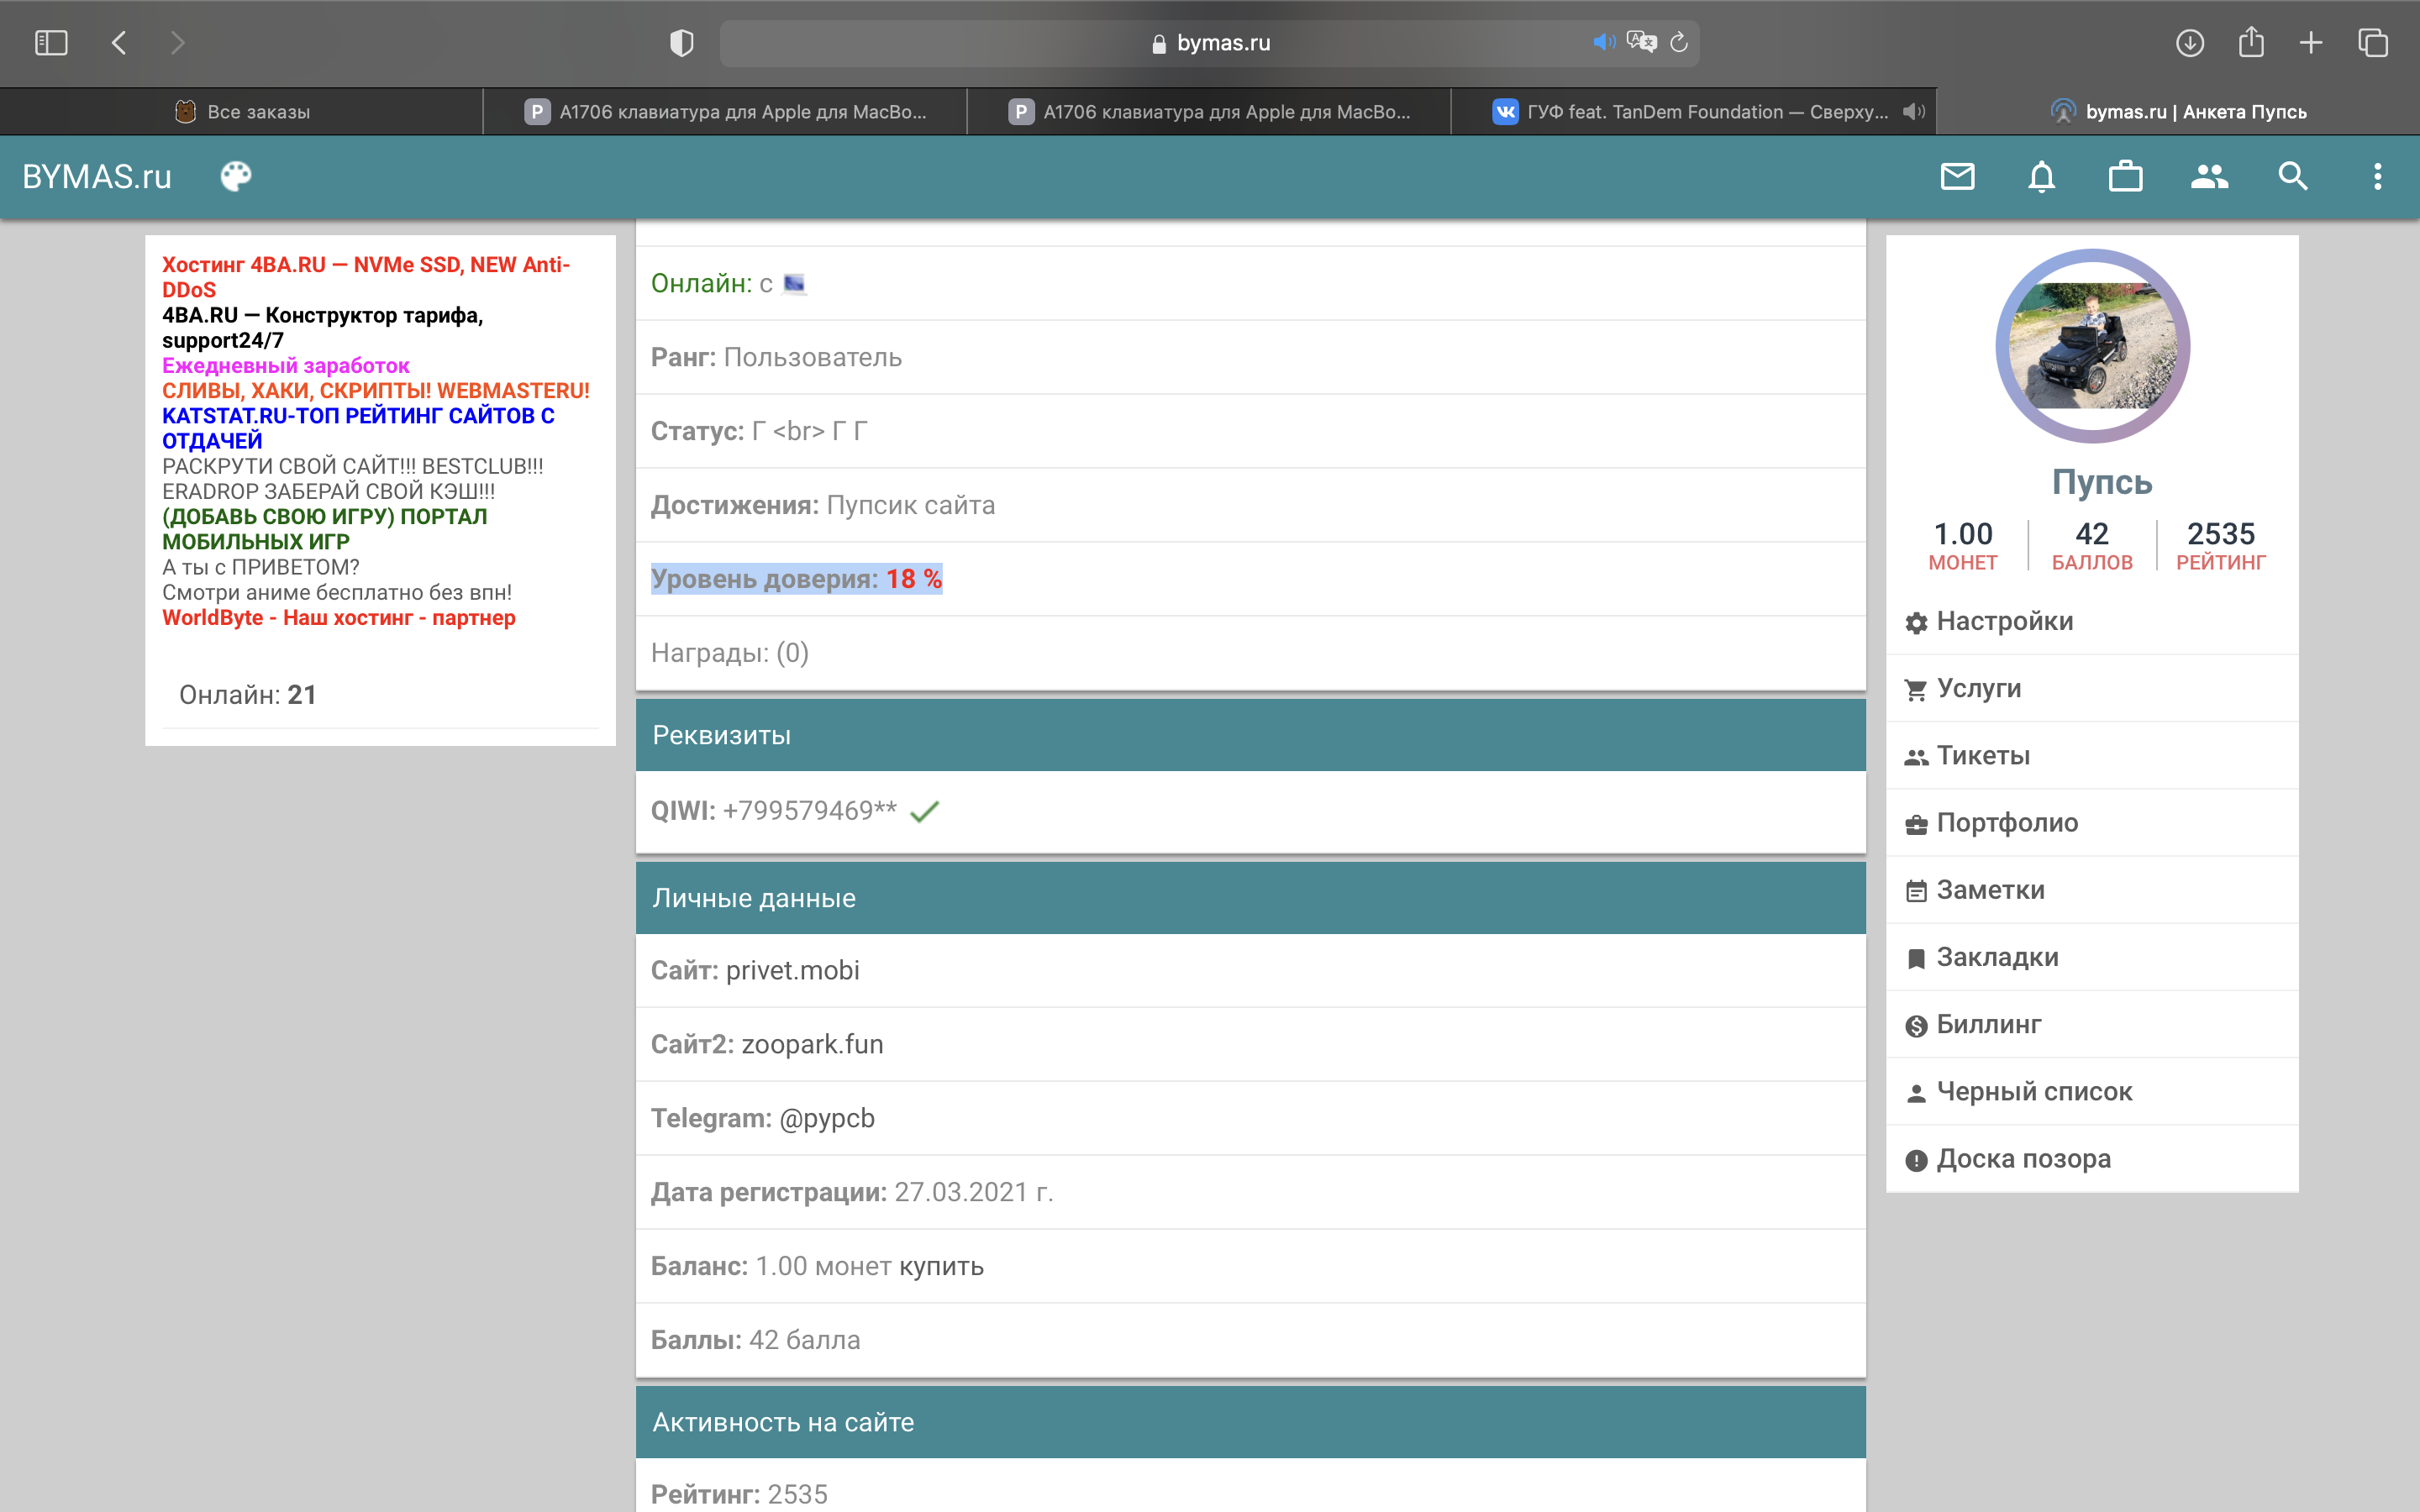This screenshot has width=2420, height=1512.
Task: Open the theme palette icon
Action: point(236,177)
